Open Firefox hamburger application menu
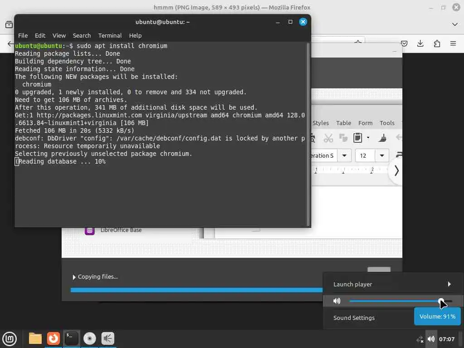This screenshot has width=464, height=348. click(453, 43)
